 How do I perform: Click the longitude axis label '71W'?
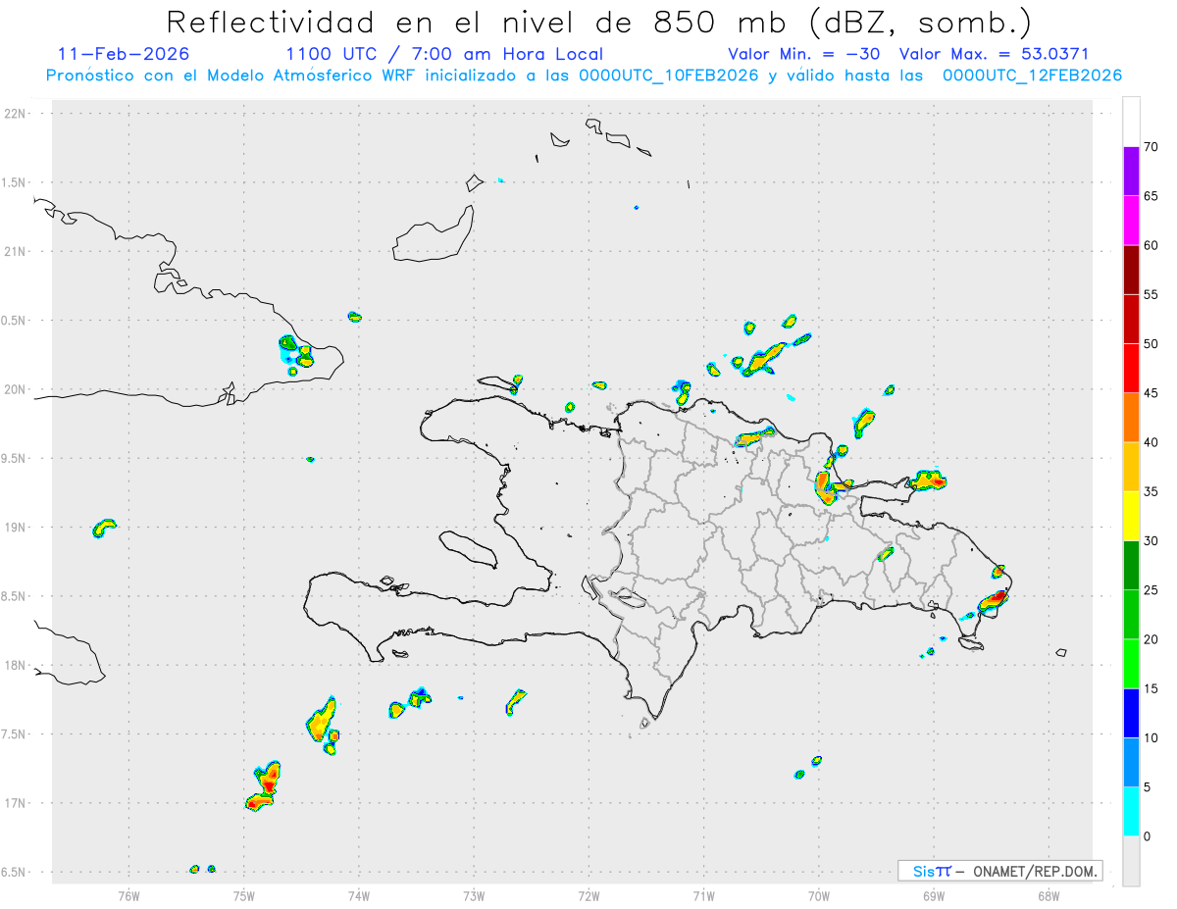[703, 895]
